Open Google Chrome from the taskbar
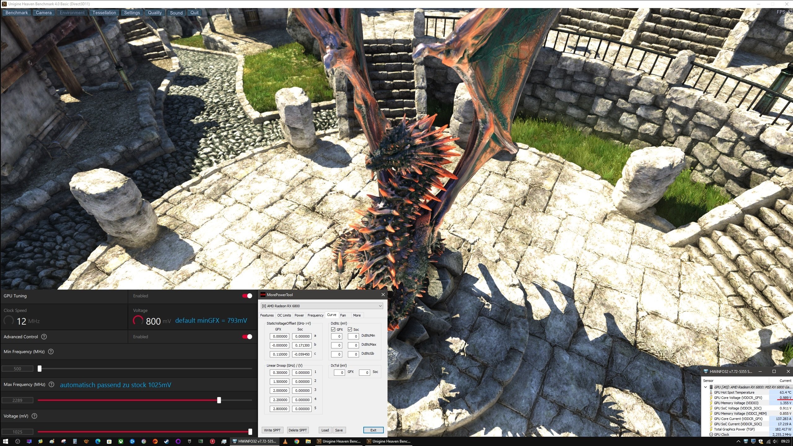The height and width of the screenshot is (446, 793). (296, 441)
